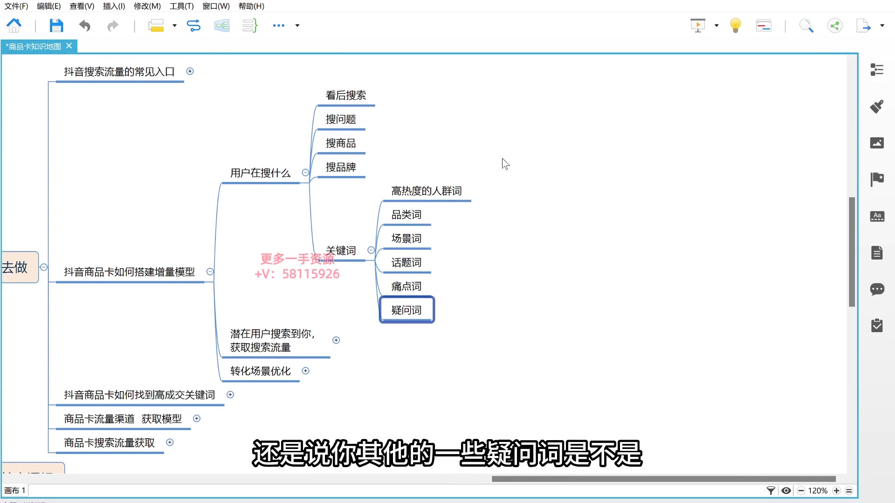The width and height of the screenshot is (895, 503).
Task: Reset zoom with the equals button
Action: [849, 490]
